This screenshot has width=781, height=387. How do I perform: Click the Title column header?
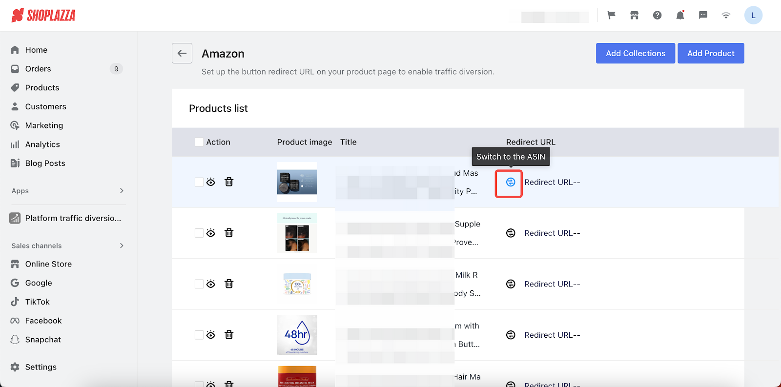(349, 142)
